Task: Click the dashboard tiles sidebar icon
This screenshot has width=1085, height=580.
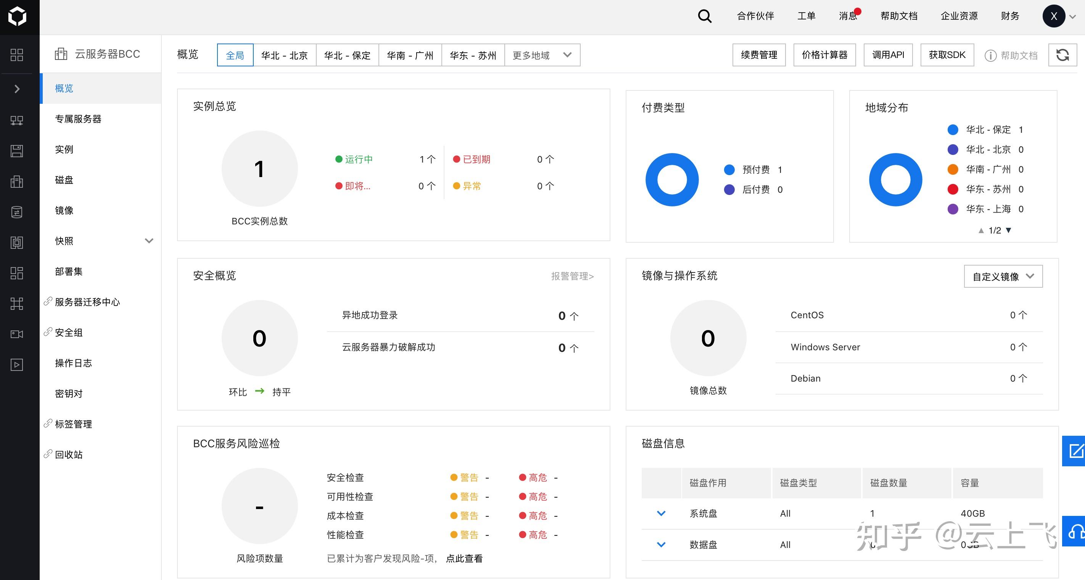Action: click(17, 273)
